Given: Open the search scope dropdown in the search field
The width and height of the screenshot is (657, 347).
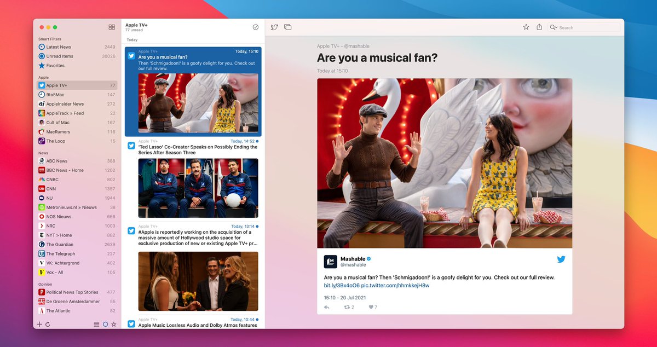Looking at the screenshot, I should [x=556, y=27].
